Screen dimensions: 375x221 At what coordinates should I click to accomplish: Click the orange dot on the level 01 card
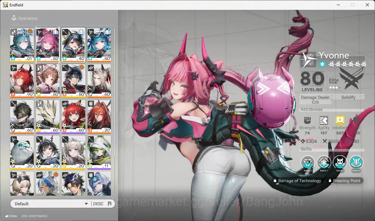tap(30, 31)
